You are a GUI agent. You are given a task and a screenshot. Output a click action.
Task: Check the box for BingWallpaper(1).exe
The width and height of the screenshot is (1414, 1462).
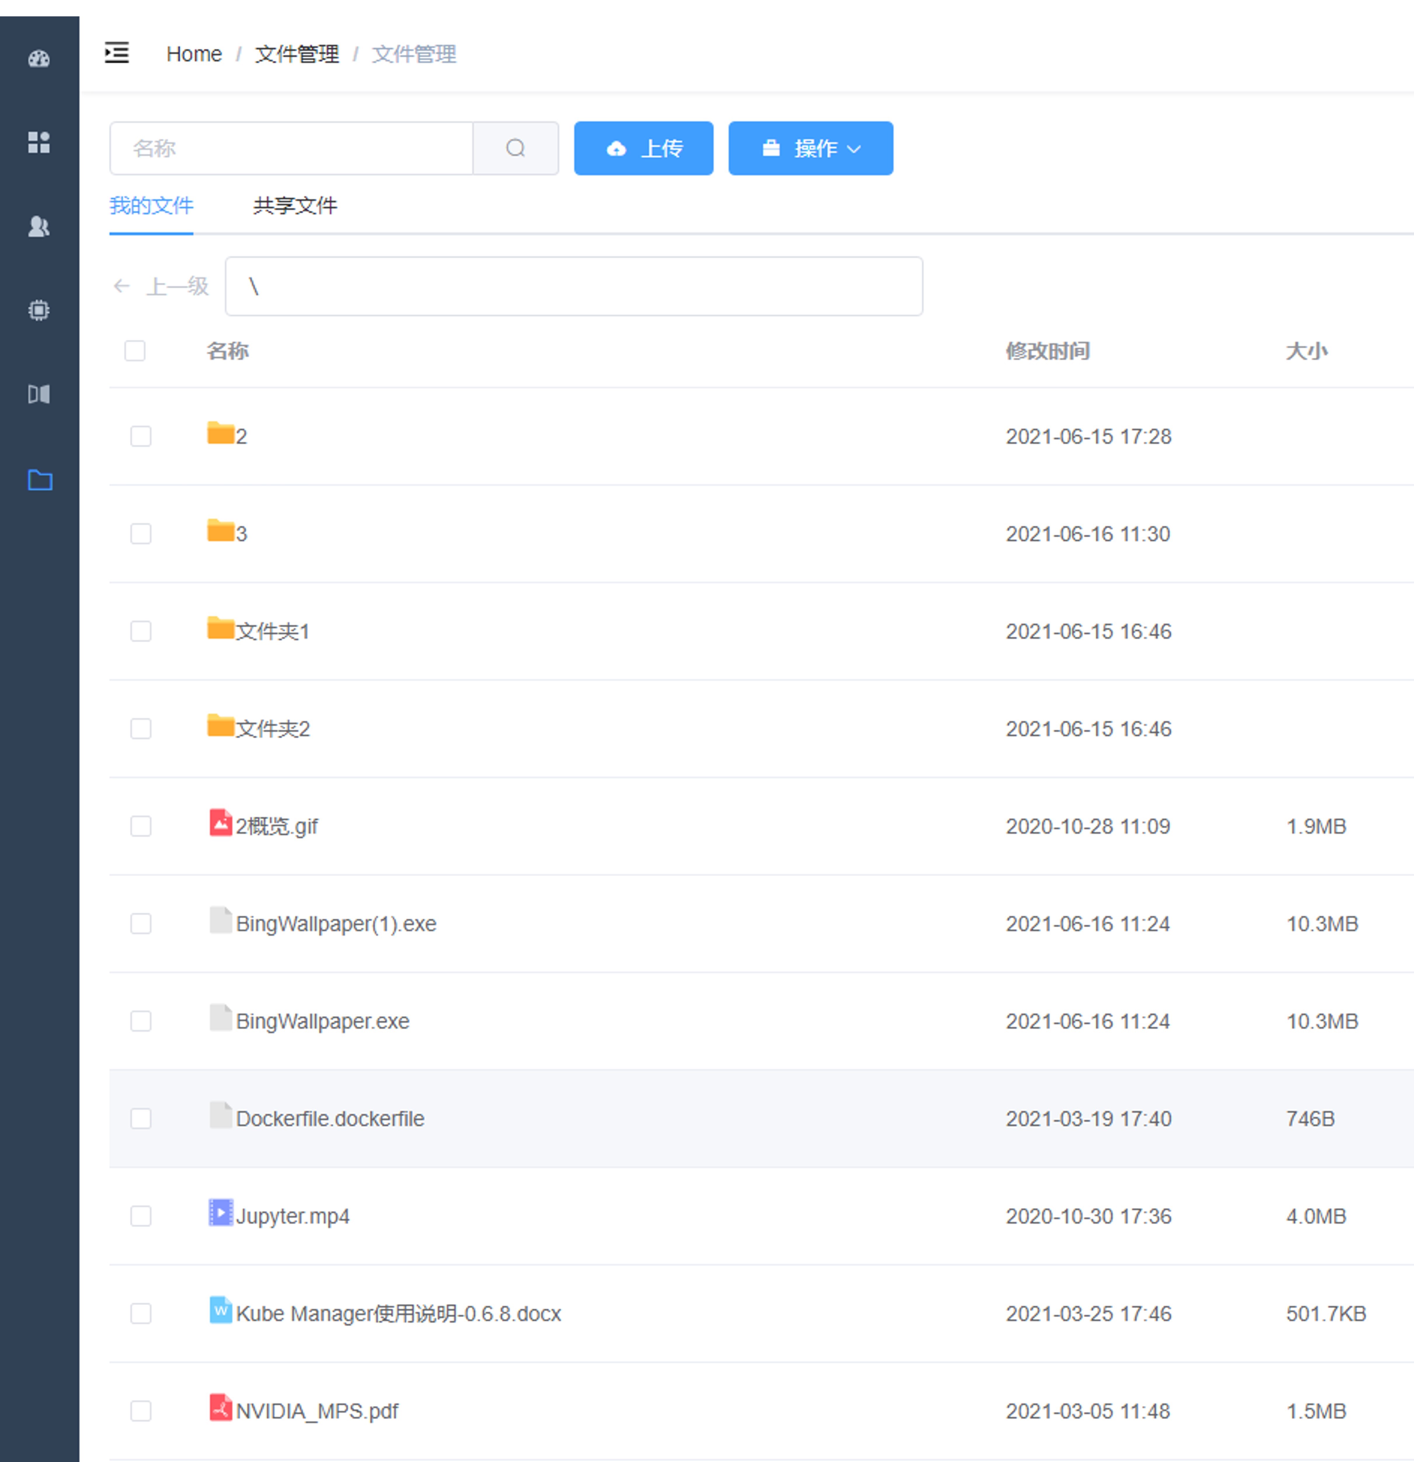[x=141, y=923]
